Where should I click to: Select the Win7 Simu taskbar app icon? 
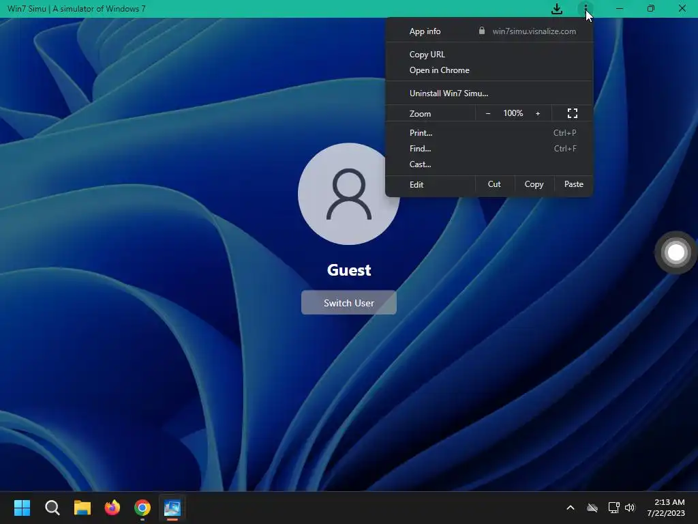click(x=172, y=508)
